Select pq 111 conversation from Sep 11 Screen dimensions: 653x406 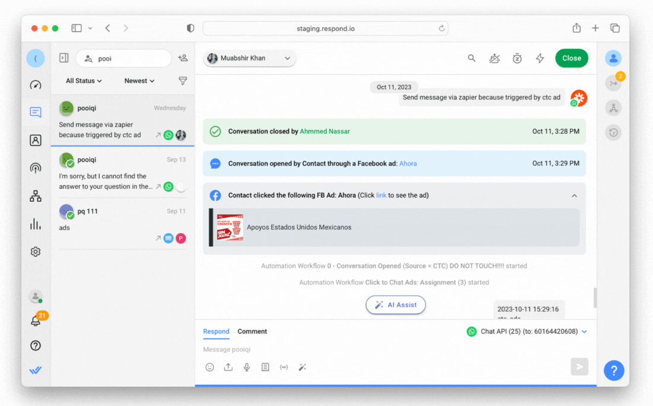[122, 224]
